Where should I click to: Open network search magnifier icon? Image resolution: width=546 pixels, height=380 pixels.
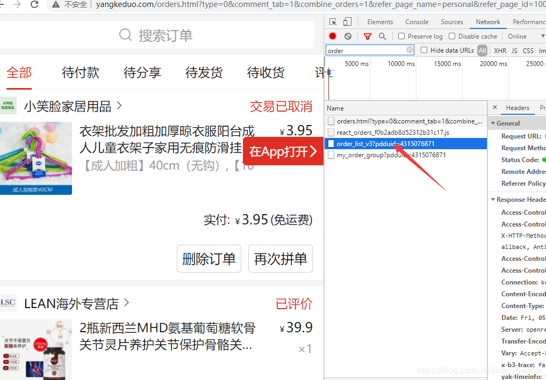pos(382,36)
